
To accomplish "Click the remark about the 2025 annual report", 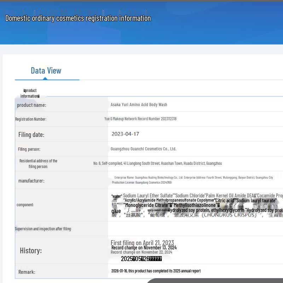I will click(156, 271).
